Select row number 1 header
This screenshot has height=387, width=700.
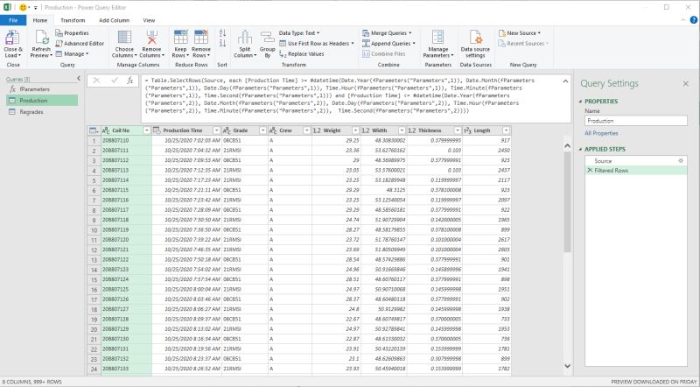coord(94,140)
